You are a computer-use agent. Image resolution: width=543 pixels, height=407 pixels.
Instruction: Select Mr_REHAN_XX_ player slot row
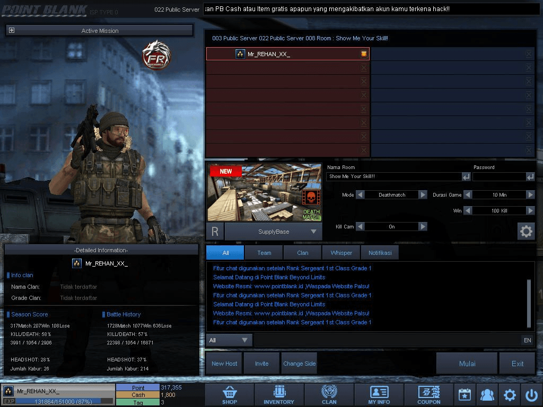click(288, 54)
